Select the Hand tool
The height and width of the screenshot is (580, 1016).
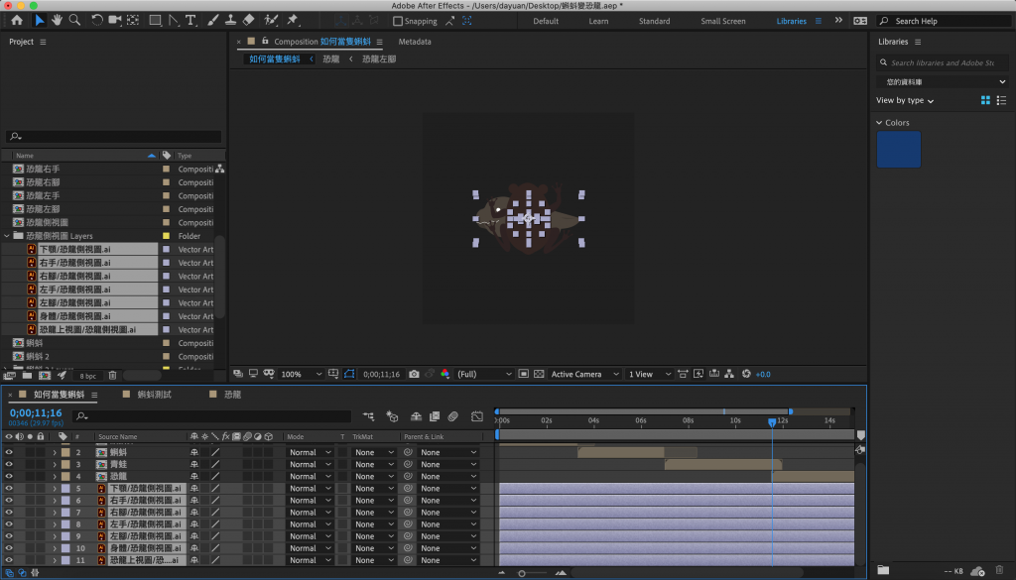(57, 20)
